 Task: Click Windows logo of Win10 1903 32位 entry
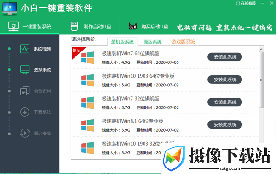pyautogui.click(x=88, y=148)
